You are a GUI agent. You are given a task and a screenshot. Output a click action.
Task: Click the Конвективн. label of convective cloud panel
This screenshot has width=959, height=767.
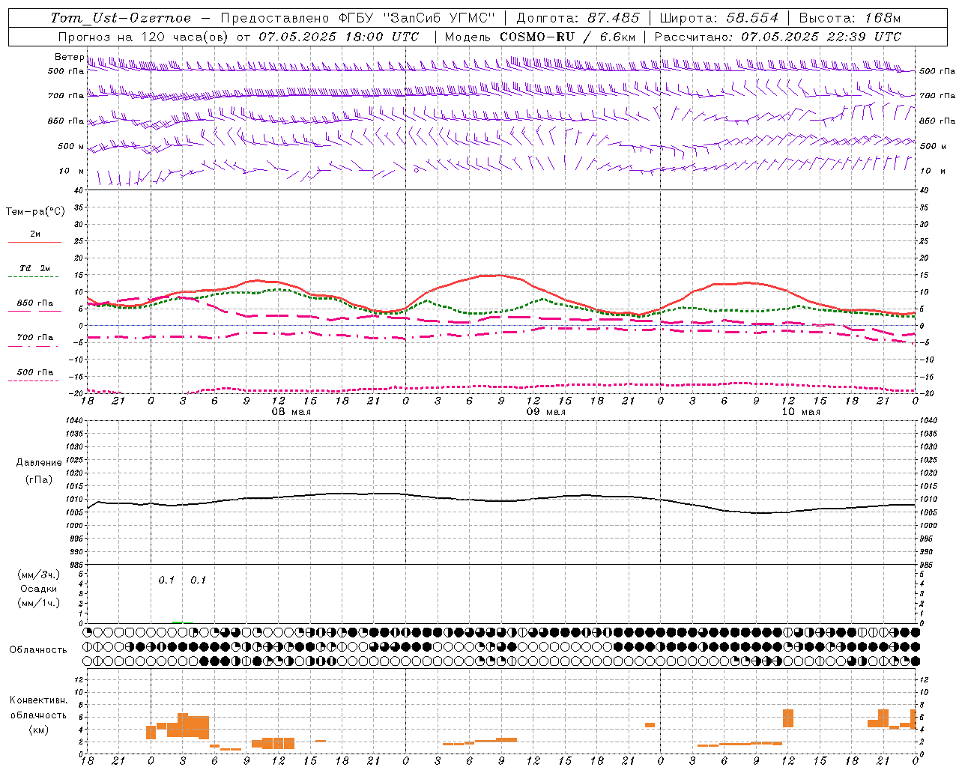click(38, 700)
